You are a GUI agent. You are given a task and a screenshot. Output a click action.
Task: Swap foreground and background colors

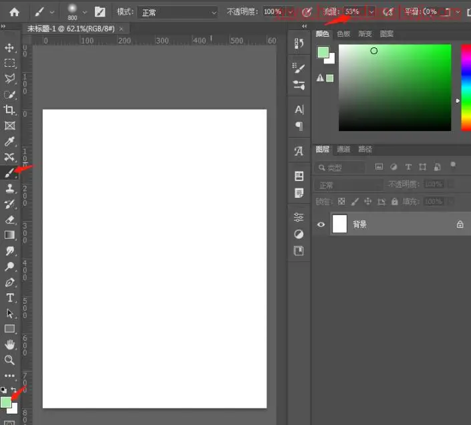pos(13,390)
